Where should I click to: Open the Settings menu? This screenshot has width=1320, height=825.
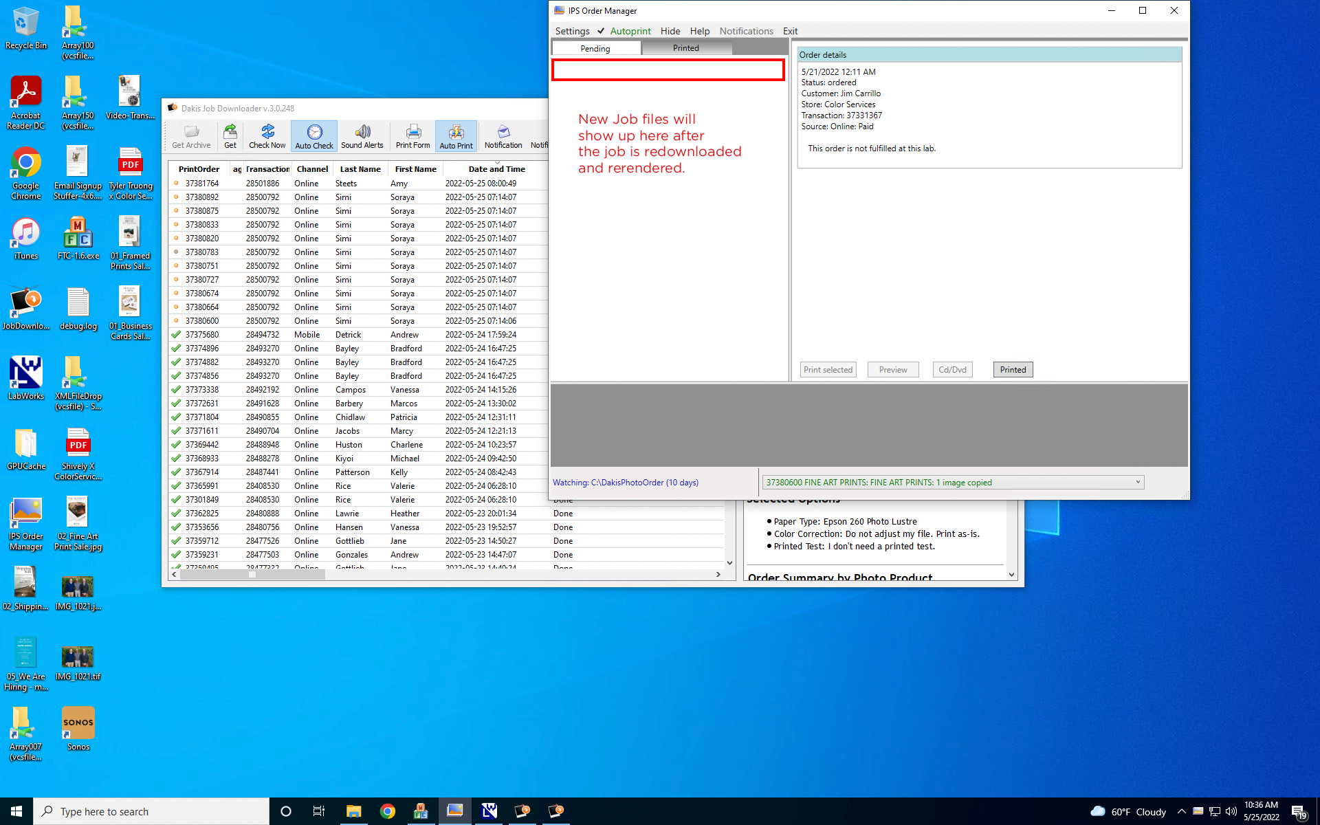572,31
